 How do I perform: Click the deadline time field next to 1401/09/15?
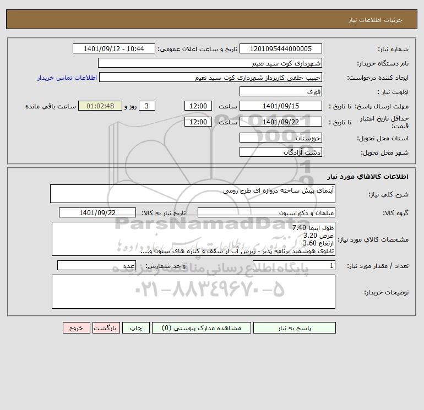coord(198,106)
